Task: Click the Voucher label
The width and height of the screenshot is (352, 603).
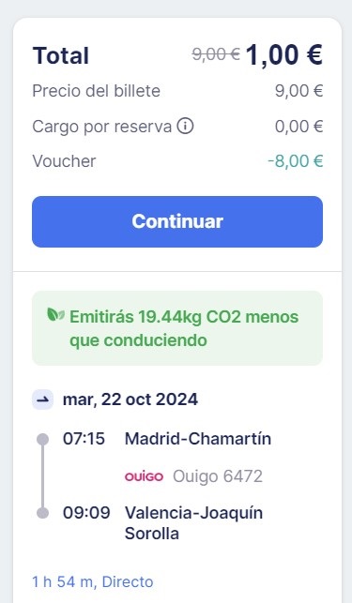Action: 64,160
